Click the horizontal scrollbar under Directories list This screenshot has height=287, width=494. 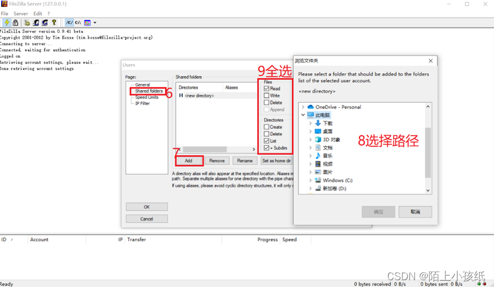[205, 149]
